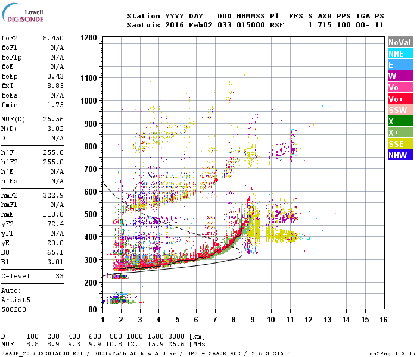
Task: Click the 1280 km height axis label
Action: (x=89, y=37)
